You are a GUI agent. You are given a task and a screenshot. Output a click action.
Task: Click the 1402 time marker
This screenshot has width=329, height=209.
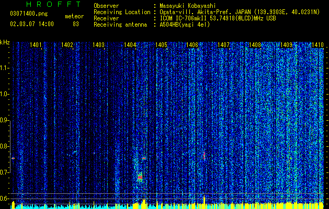click(x=67, y=44)
